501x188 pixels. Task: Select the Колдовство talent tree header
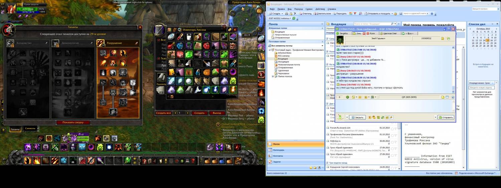[28, 43]
